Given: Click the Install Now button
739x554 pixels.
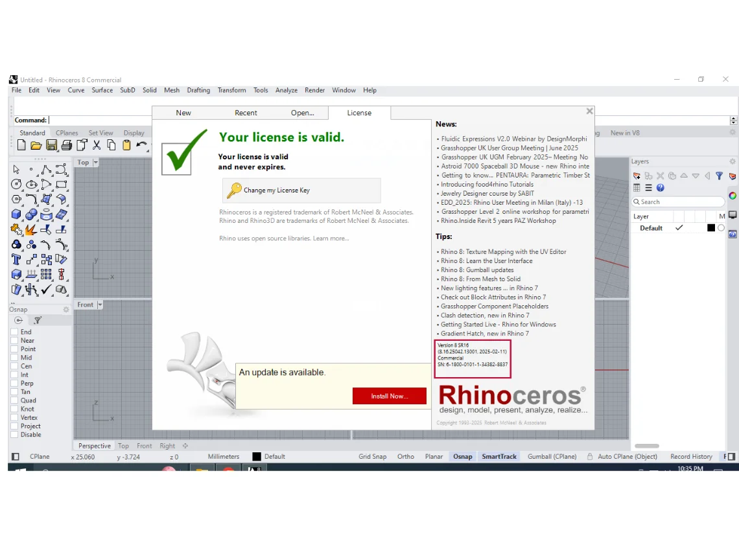Looking at the screenshot, I should (x=389, y=396).
